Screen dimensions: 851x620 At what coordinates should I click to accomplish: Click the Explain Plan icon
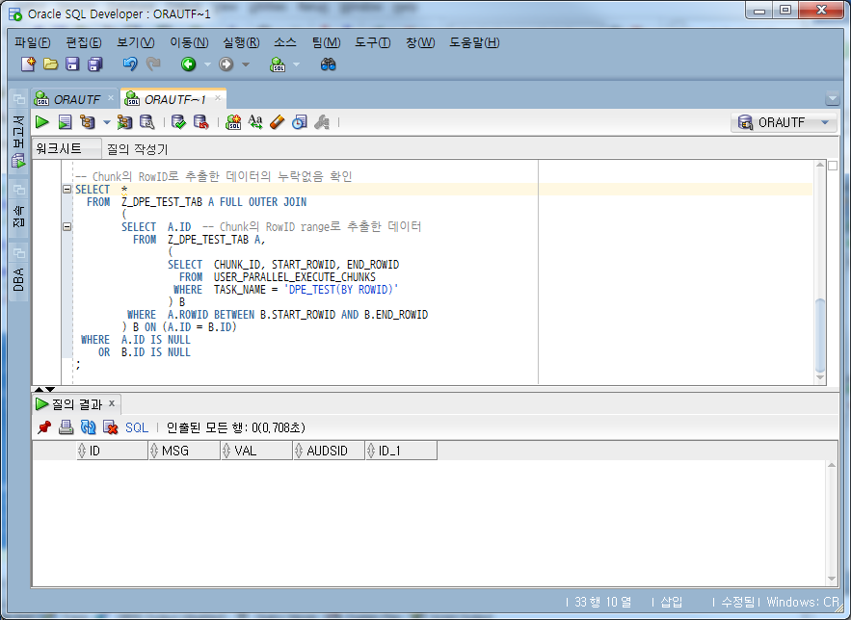pos(88,122)
